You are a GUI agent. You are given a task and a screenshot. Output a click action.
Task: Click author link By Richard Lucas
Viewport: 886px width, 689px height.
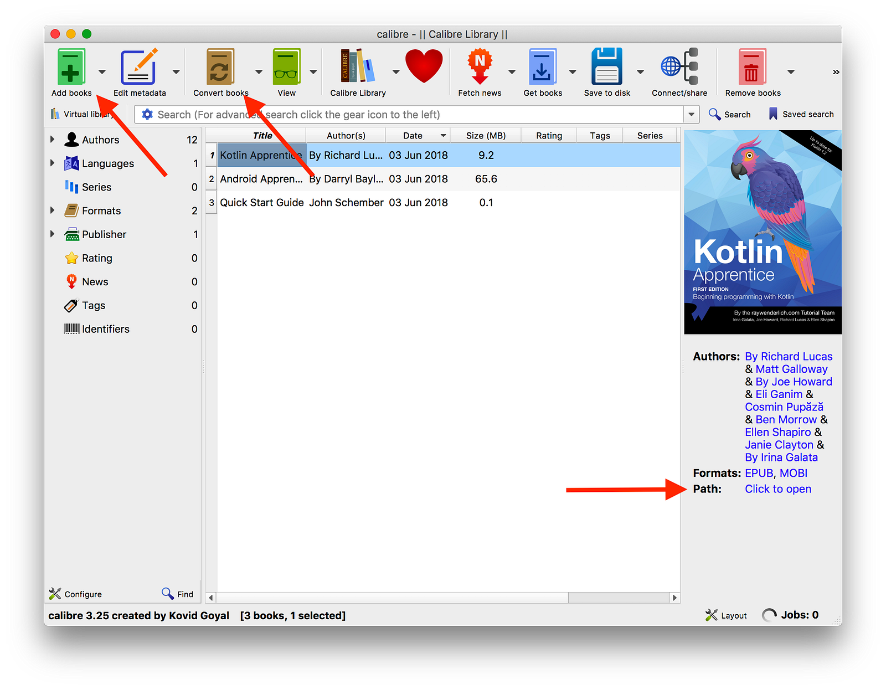tap(789, 357)
